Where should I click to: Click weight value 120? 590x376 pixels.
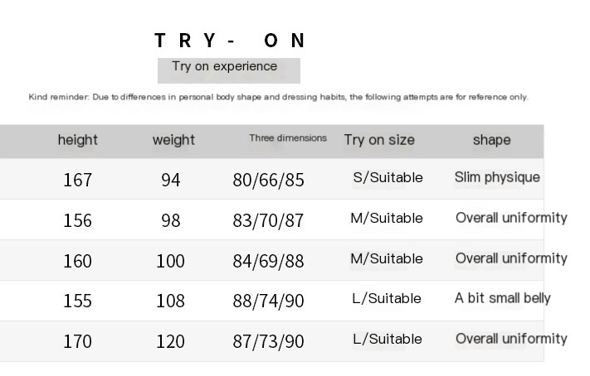170,341
